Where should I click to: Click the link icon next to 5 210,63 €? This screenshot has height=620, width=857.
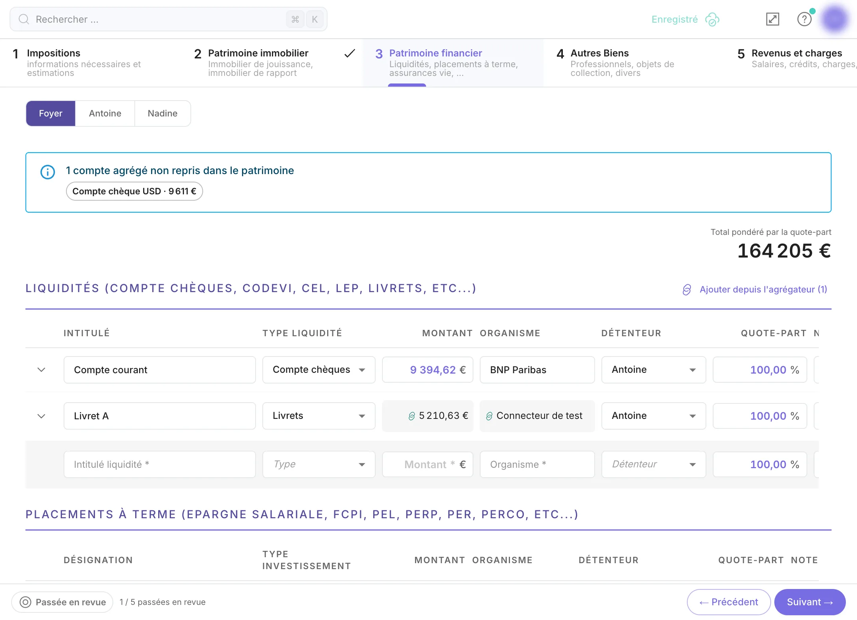(411, 416)
